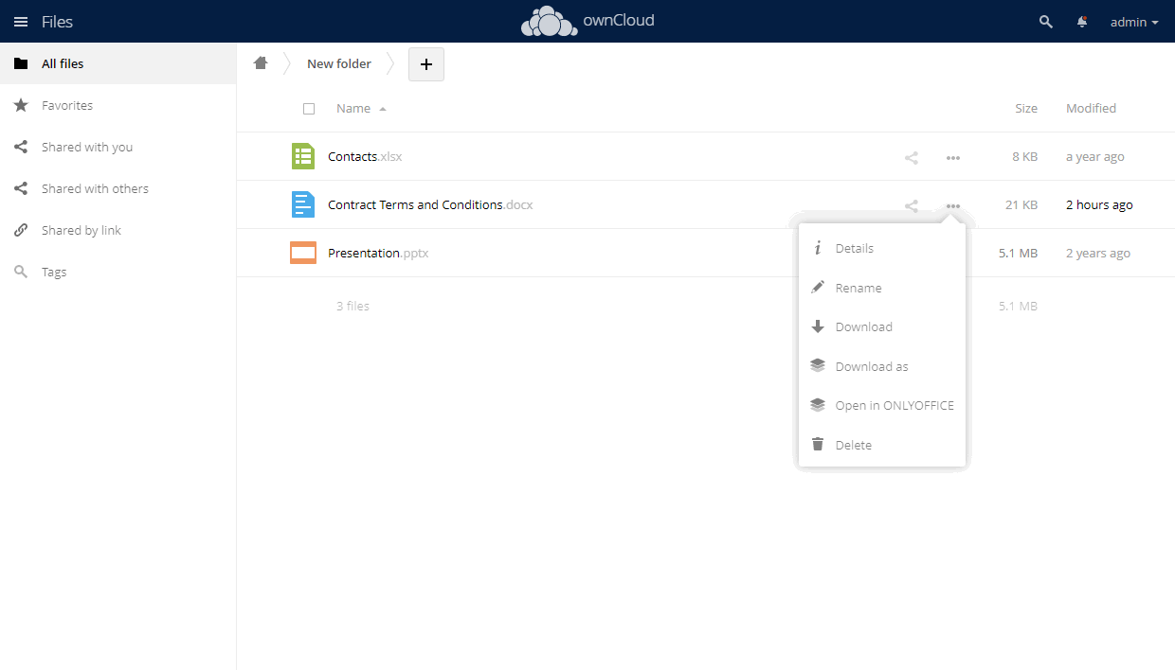Open Contract Terms and Conditions.docx
The image size is (1175, 670).
pos(430,205)
